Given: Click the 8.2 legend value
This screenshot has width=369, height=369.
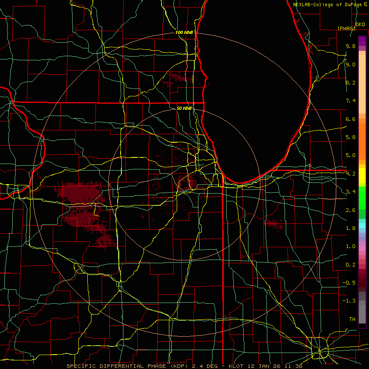Looking at the screenshot, I should tap(351, 82).
